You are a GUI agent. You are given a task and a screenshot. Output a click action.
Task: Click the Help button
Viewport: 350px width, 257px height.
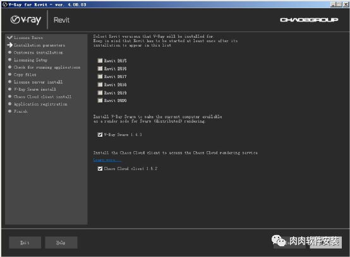pos(61,243)
